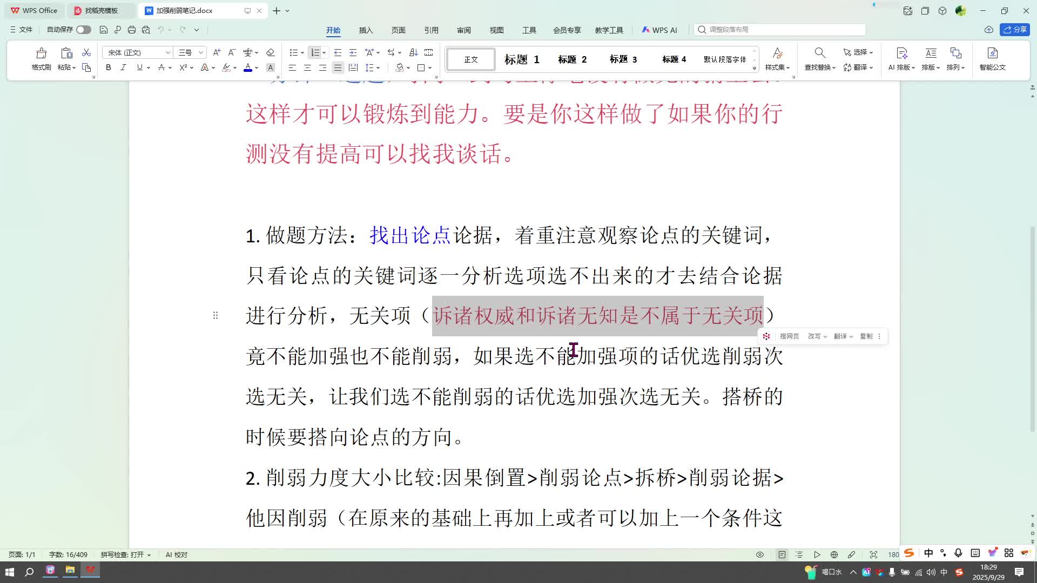Screen dimensions: 1037x583
Task: Select the center alignment icon
Action: (307, 67)
